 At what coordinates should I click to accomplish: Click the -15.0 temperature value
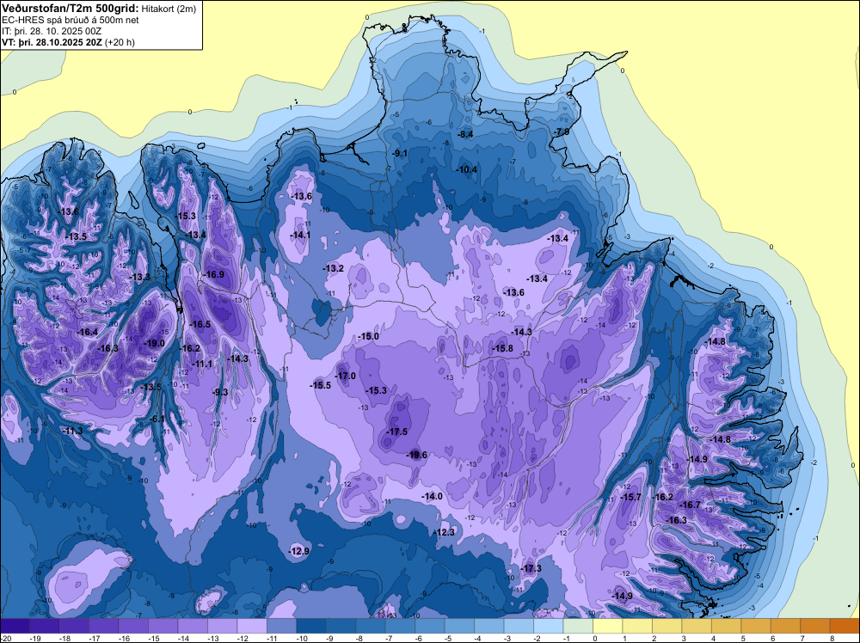[x=369, y=336]
